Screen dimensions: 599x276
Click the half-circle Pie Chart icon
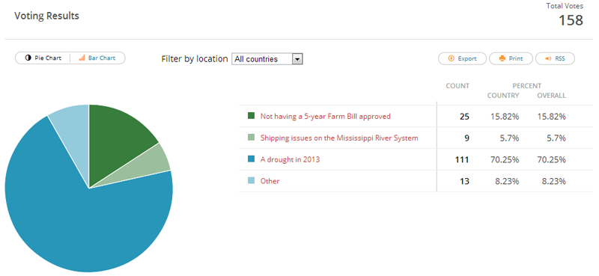coord(28,58)
